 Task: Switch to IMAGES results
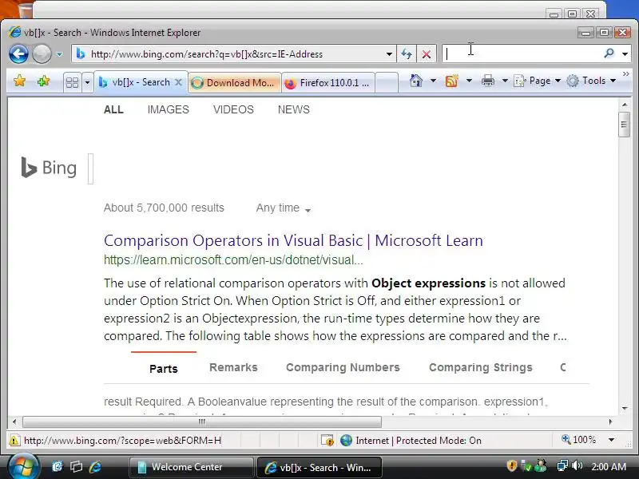click(x=169, y=109)
